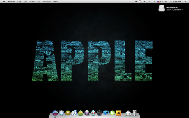Launch Adobe Illustrator from the dock
The image size is (189, 118).
pos(119,113)
